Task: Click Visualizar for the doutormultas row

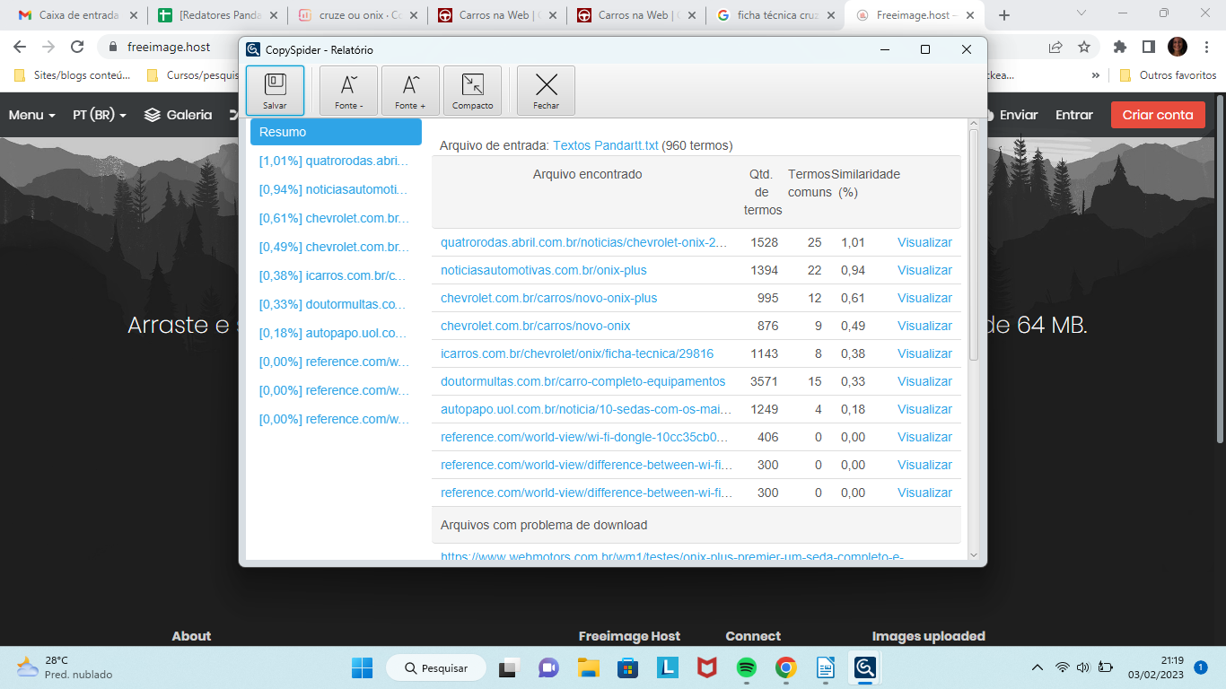Action: point(924,381)
